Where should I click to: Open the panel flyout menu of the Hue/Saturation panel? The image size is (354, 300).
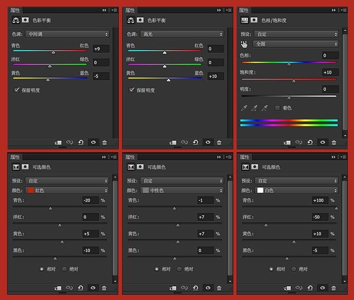click(x=344, y=10)
